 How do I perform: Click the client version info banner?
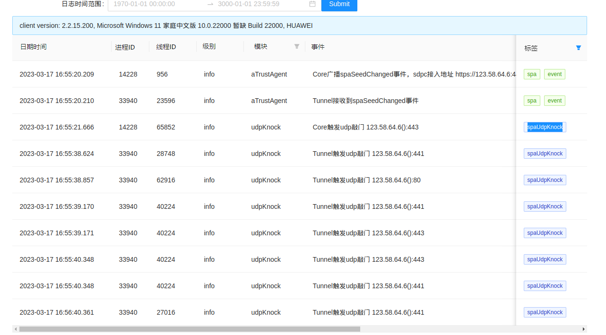click(299, 26)
